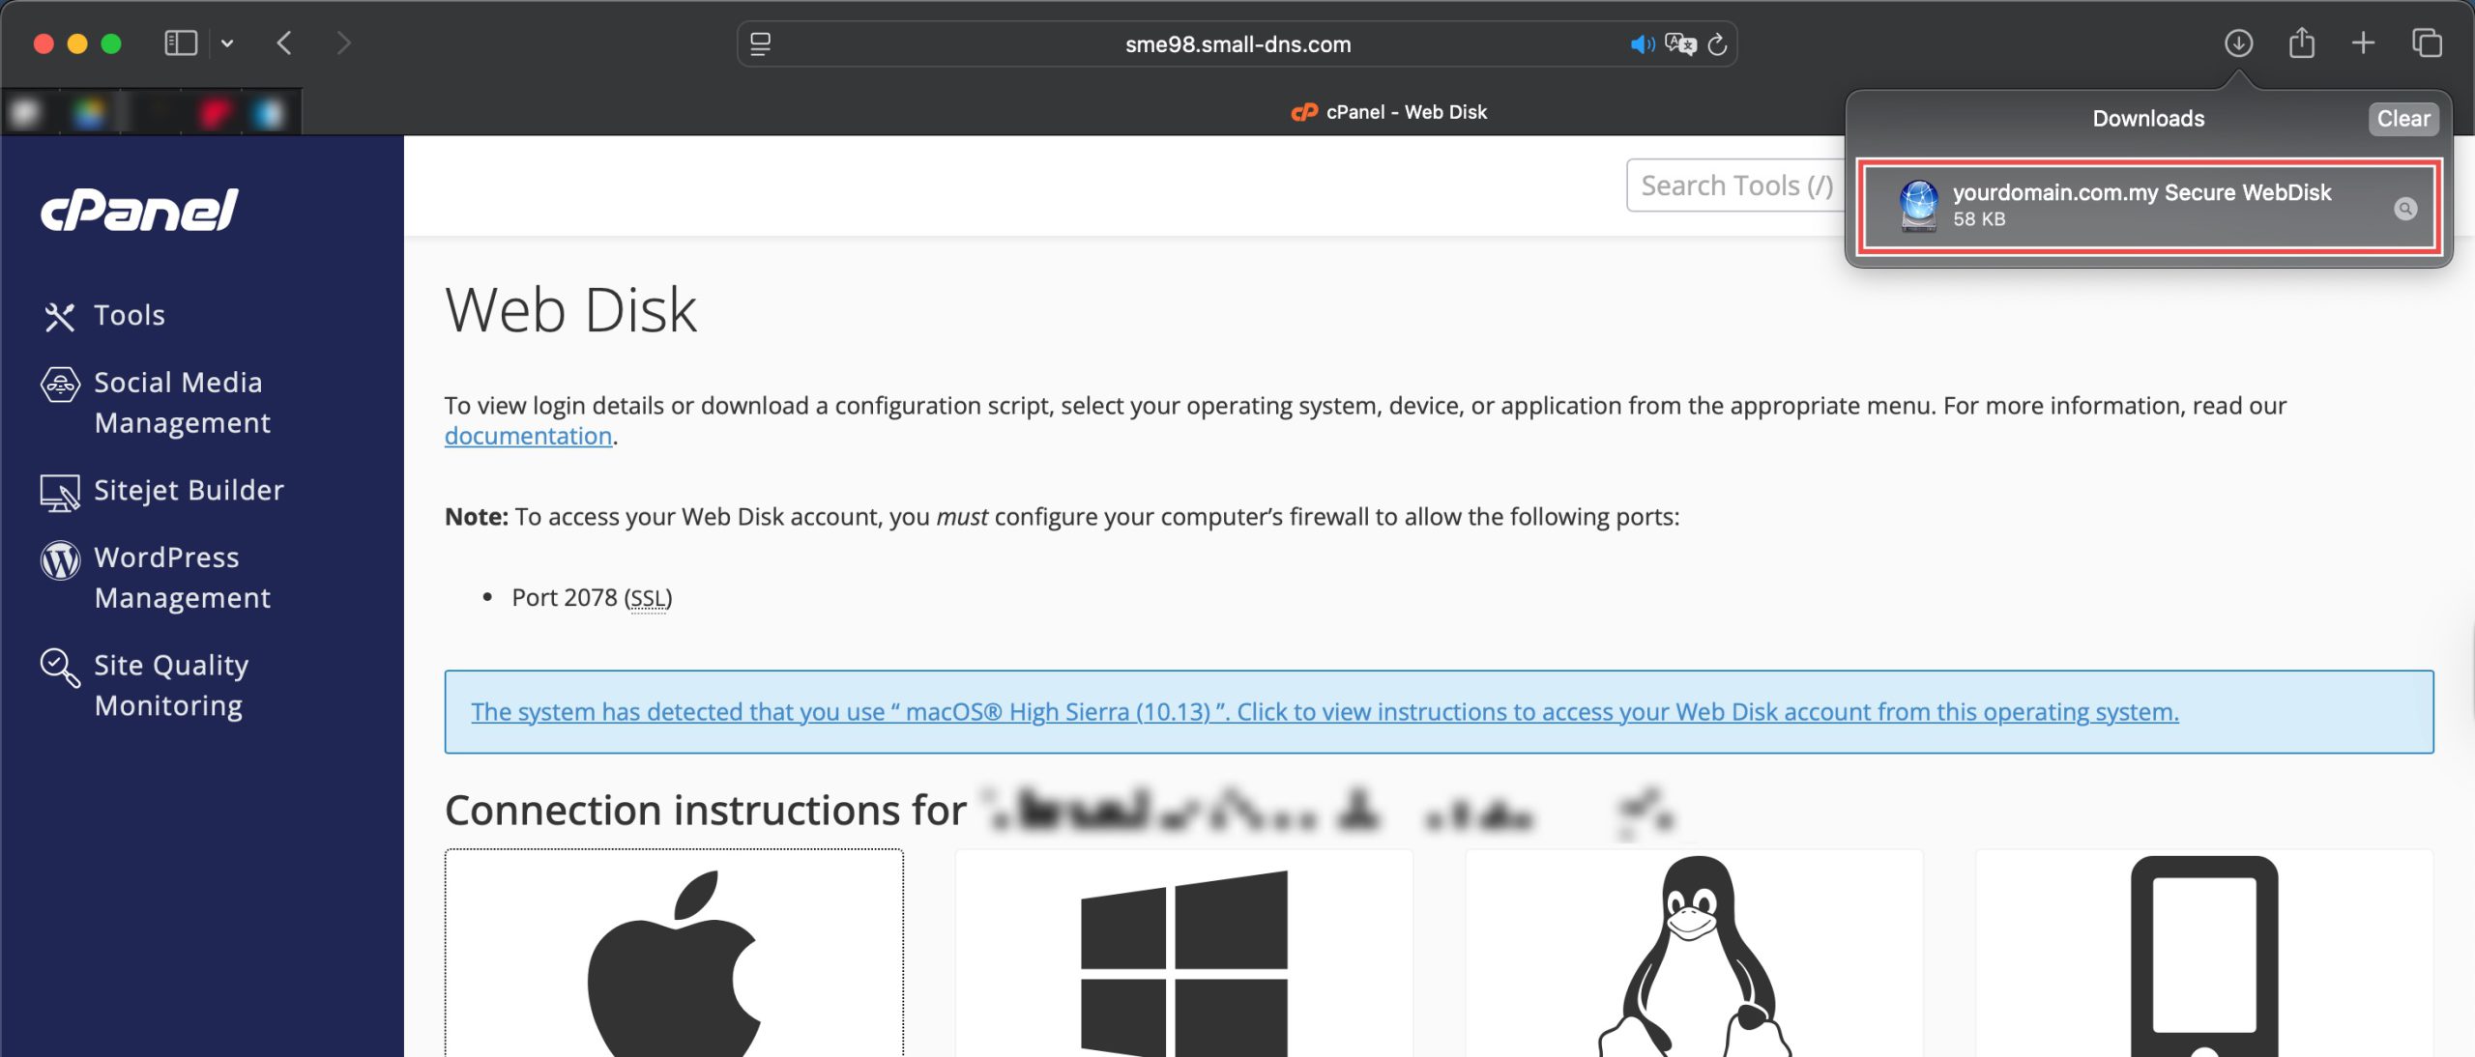2475x1057 pixels.
Task: Mute the tab audio speaker icon
Action: point(1641,44)
